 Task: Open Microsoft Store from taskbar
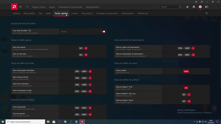click(54, 122)
